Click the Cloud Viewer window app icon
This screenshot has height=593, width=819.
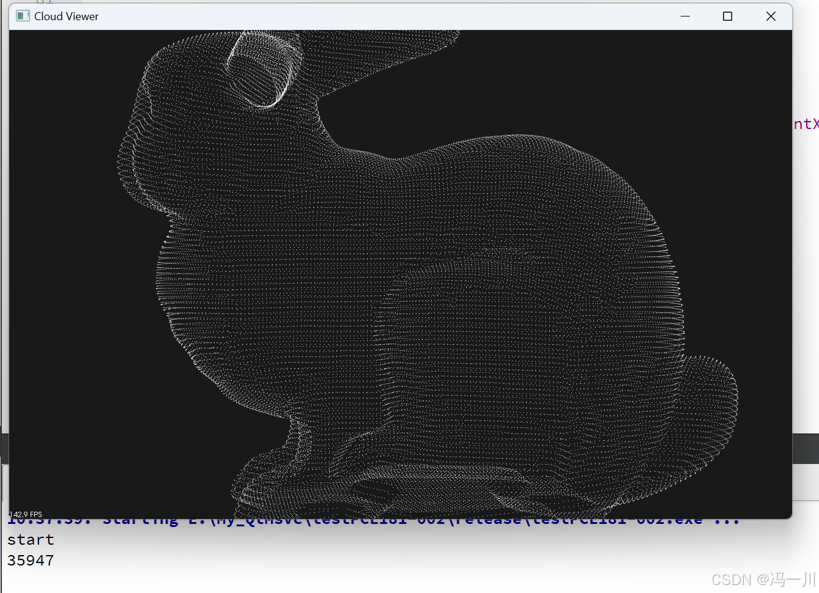point(23,16)
